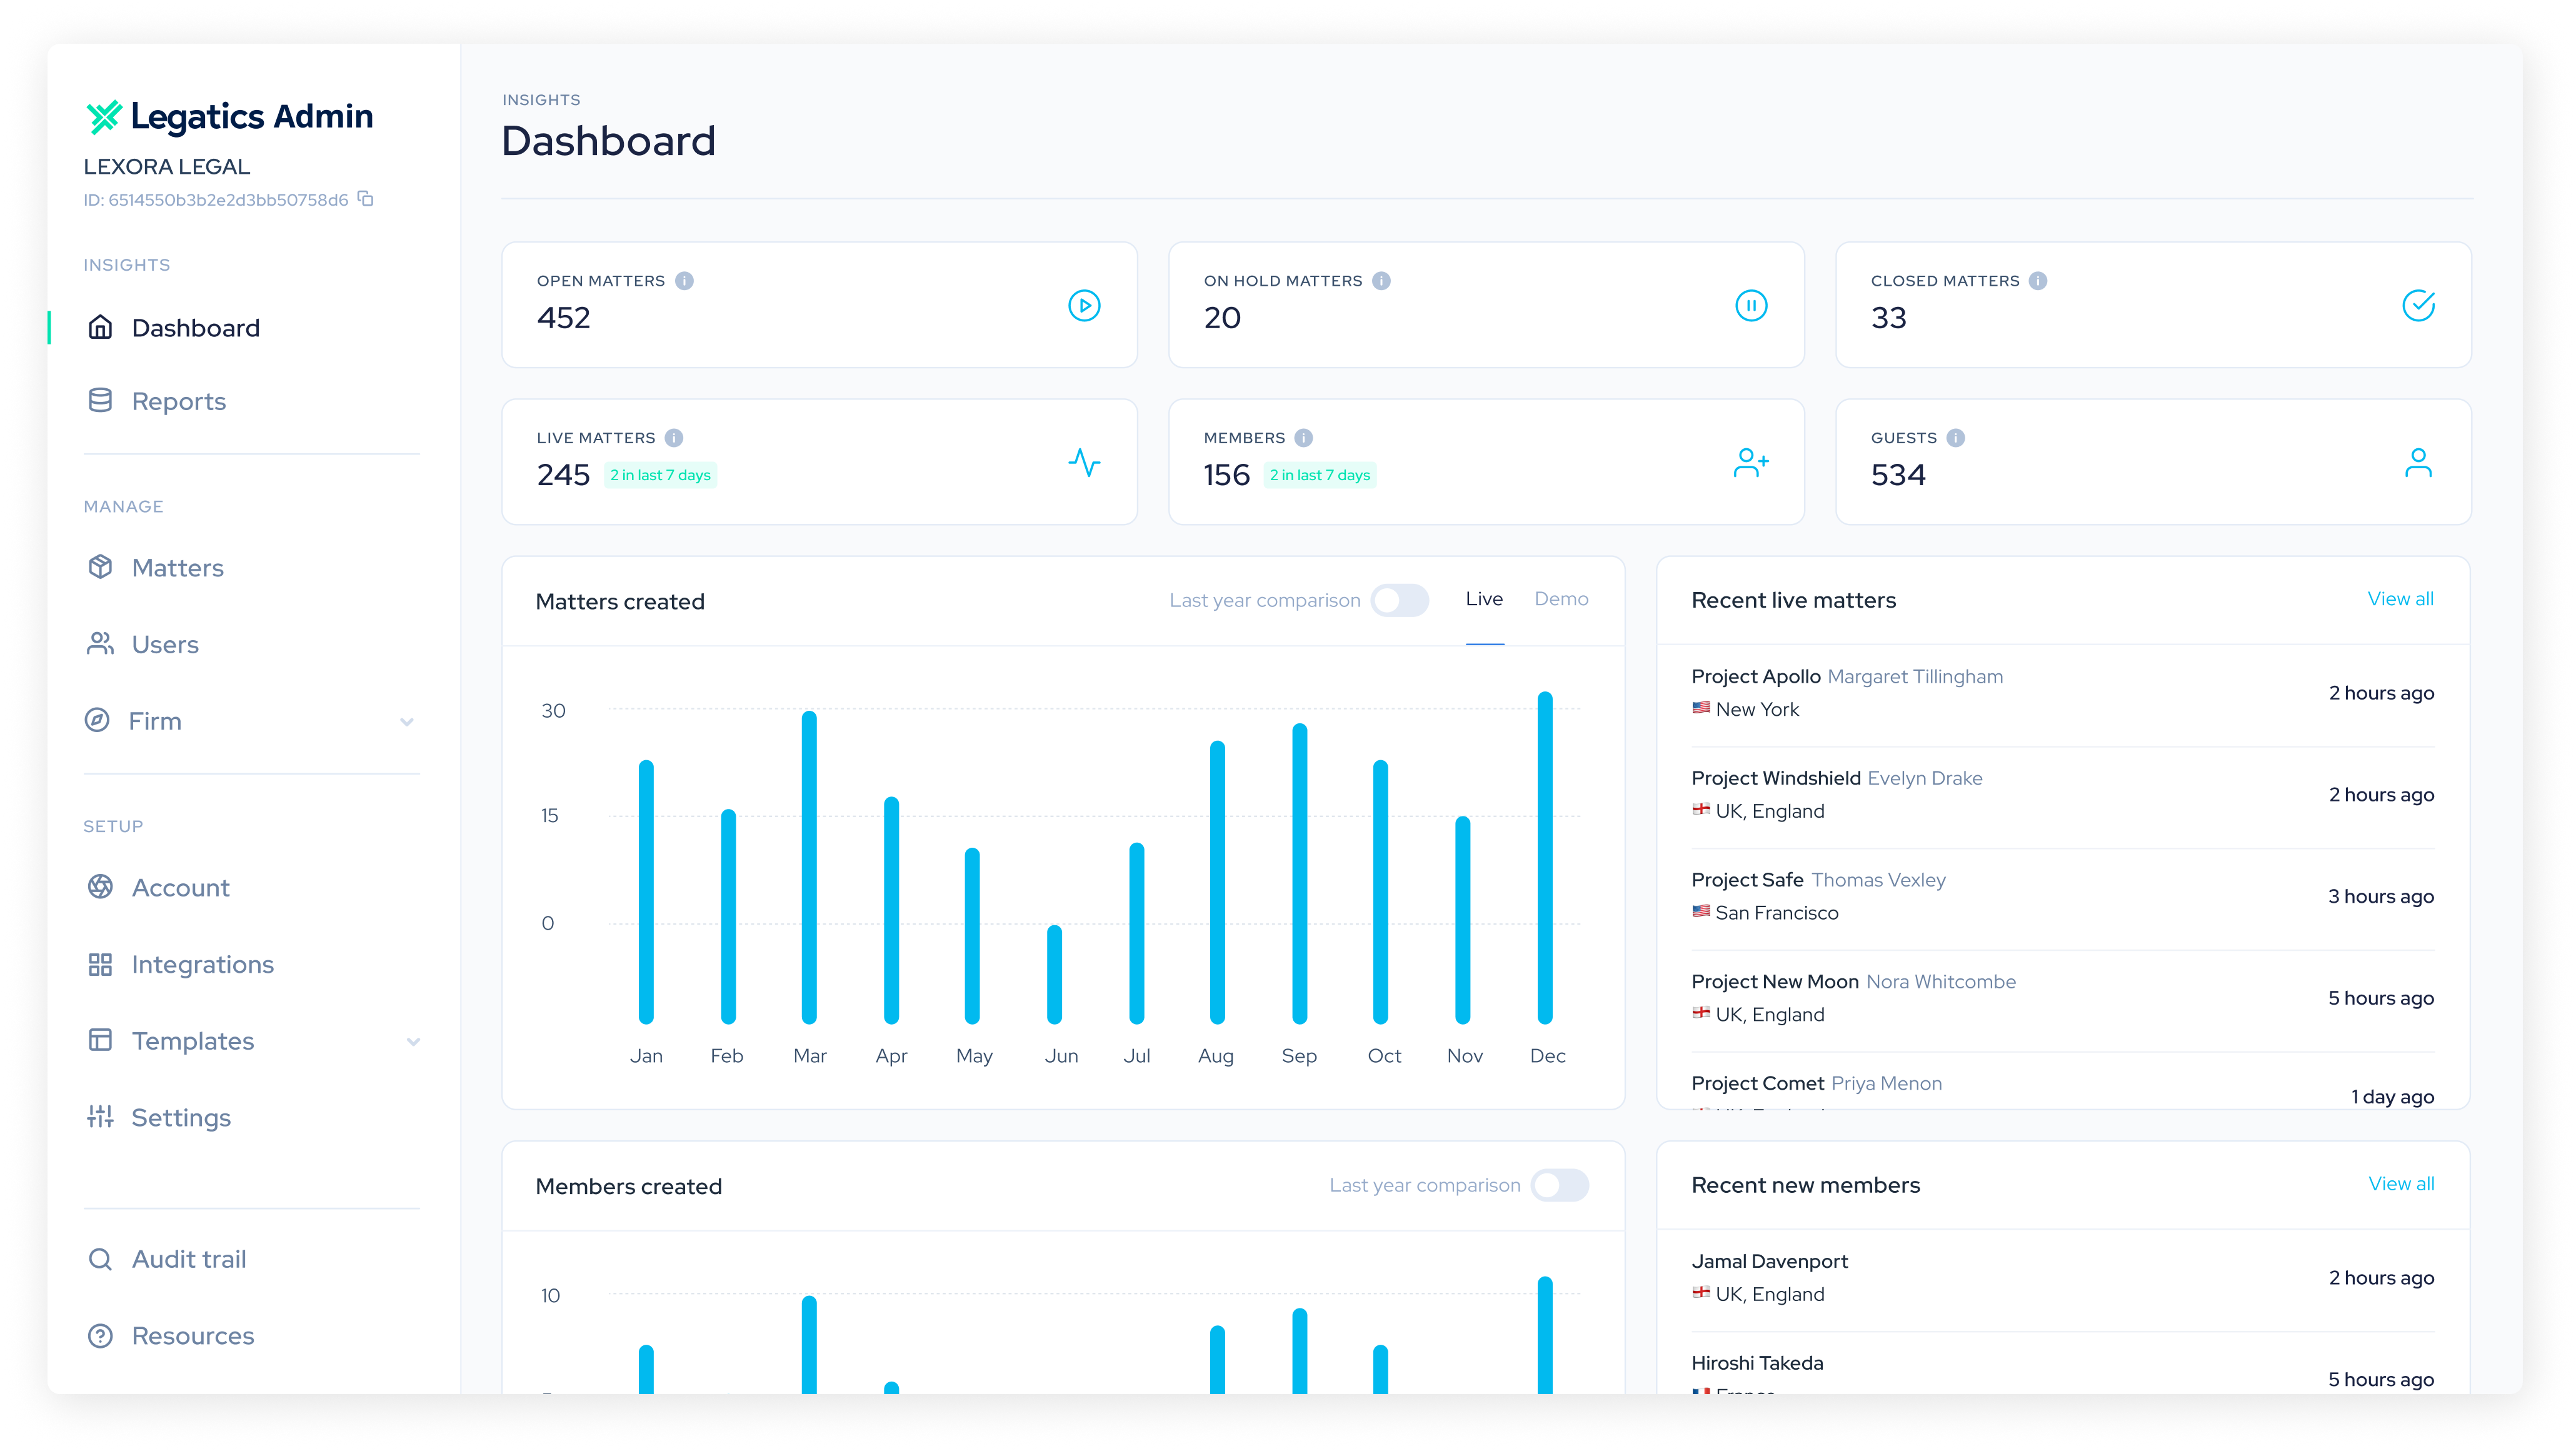2576x1451 pixels.
Task: Click the On Hold Matters pause icon
Action: 1751,305
